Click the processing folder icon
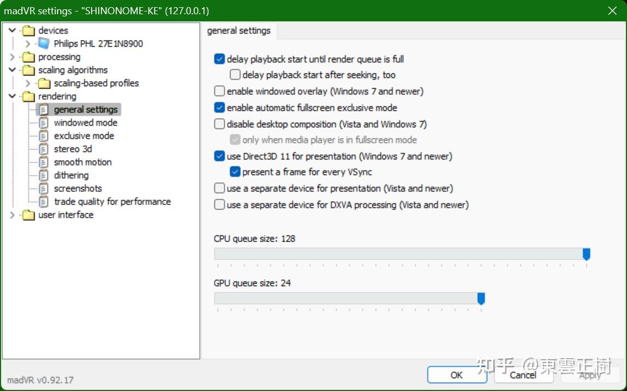627x391 pixels. (x=29, y=57)
